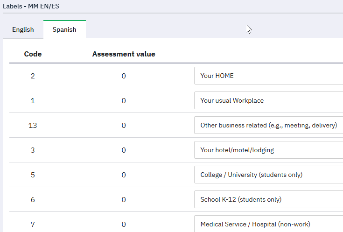Click code 3 for the hotel row
This screenshot has height=232, width=343.
(x=33, y=150)
